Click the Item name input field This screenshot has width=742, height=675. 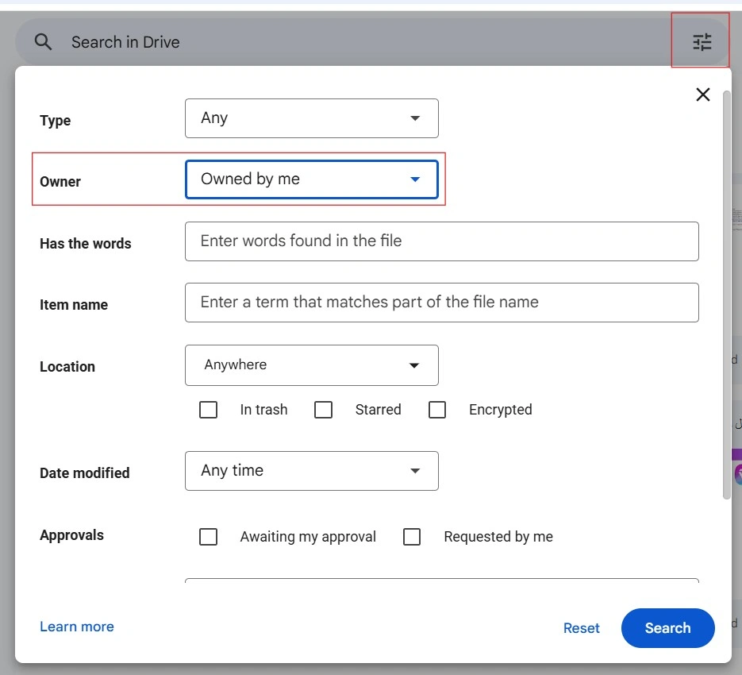[x=441, y=303]
